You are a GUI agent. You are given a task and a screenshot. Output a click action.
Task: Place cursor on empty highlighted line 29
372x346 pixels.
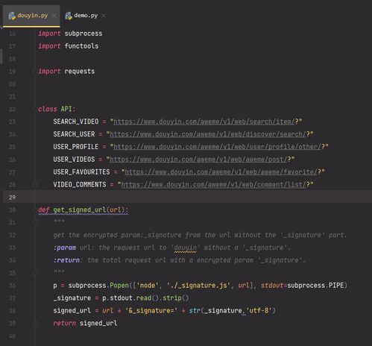click(x=204, y=197)
